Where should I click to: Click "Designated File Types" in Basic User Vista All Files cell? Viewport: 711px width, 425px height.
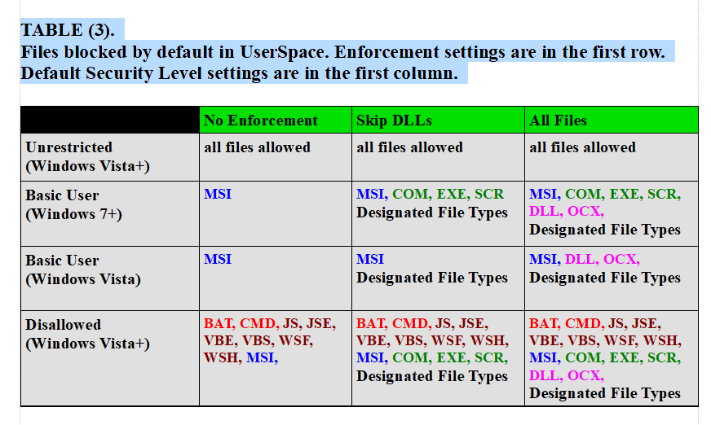(x=604, y=278)
